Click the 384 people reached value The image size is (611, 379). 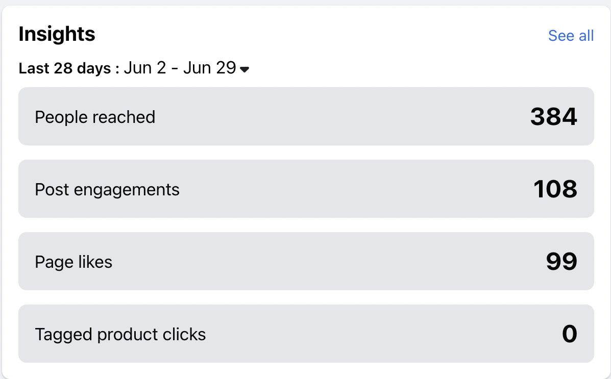click(553, 117)
